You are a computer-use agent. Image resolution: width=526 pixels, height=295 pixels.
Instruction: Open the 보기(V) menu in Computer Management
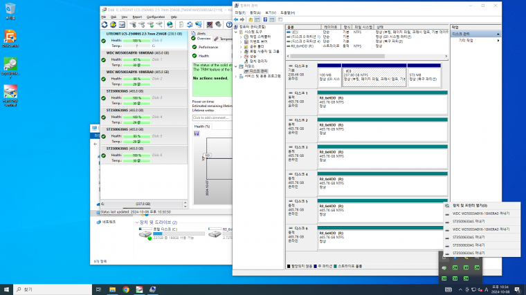click(271, 12)
